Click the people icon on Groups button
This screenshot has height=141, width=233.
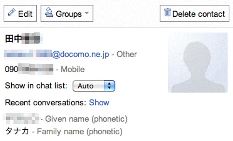49,12
